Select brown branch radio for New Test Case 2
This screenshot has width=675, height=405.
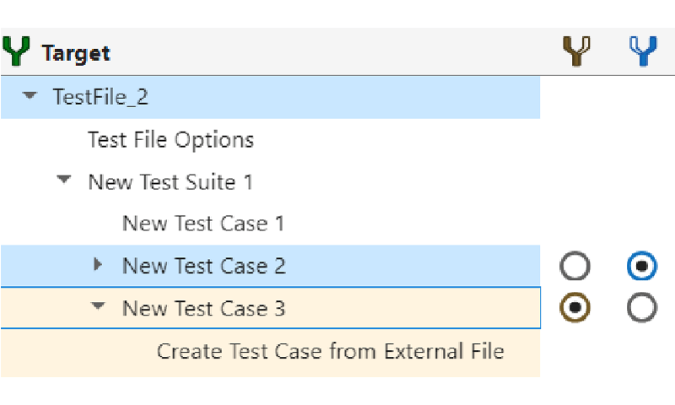coord(575,267)
